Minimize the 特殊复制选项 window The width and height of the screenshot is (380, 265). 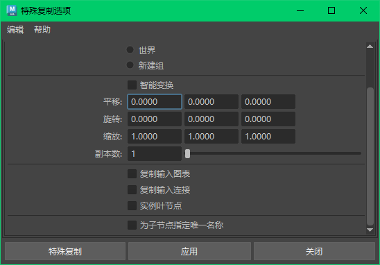[300, 10]
